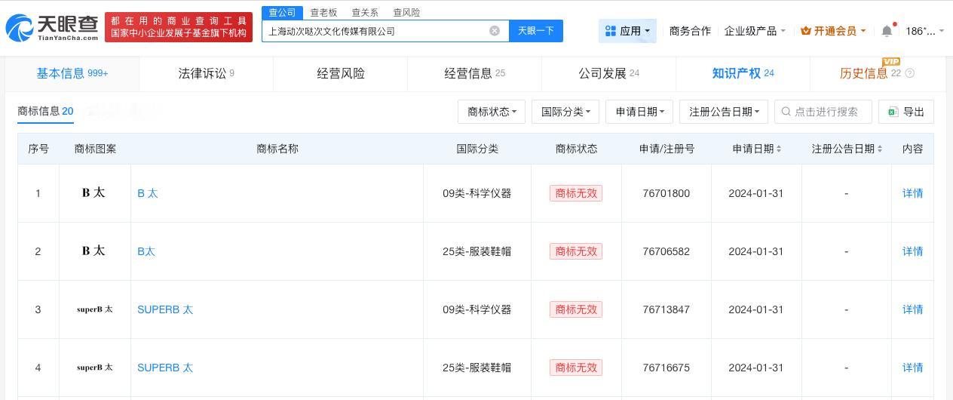The width and height of the screenshot is (953, 400).
Task: Switch to the 查风险 search tab
Action: [x=406, y=13]
